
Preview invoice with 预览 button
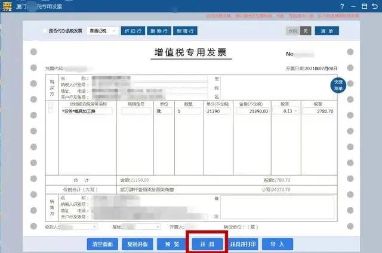point(171,244)
